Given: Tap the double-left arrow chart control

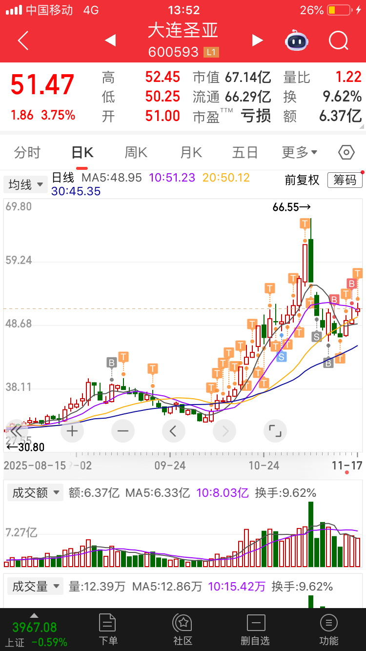Looking at the screenshot, I should (17, 431).
